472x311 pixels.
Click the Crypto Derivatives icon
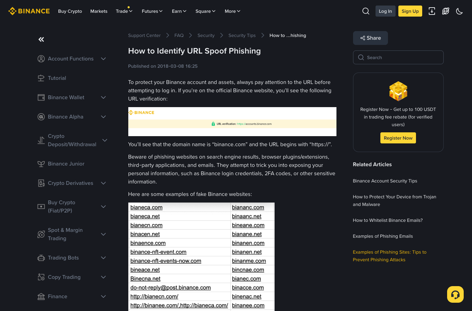(41, 183)
